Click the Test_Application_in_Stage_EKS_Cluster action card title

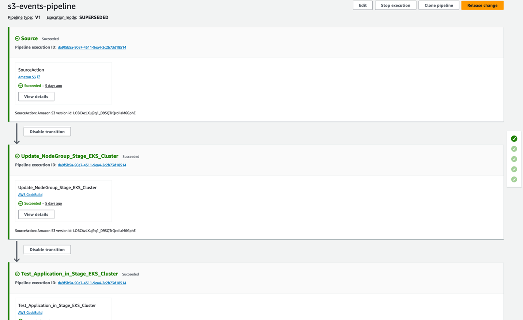tap(57, 305)
